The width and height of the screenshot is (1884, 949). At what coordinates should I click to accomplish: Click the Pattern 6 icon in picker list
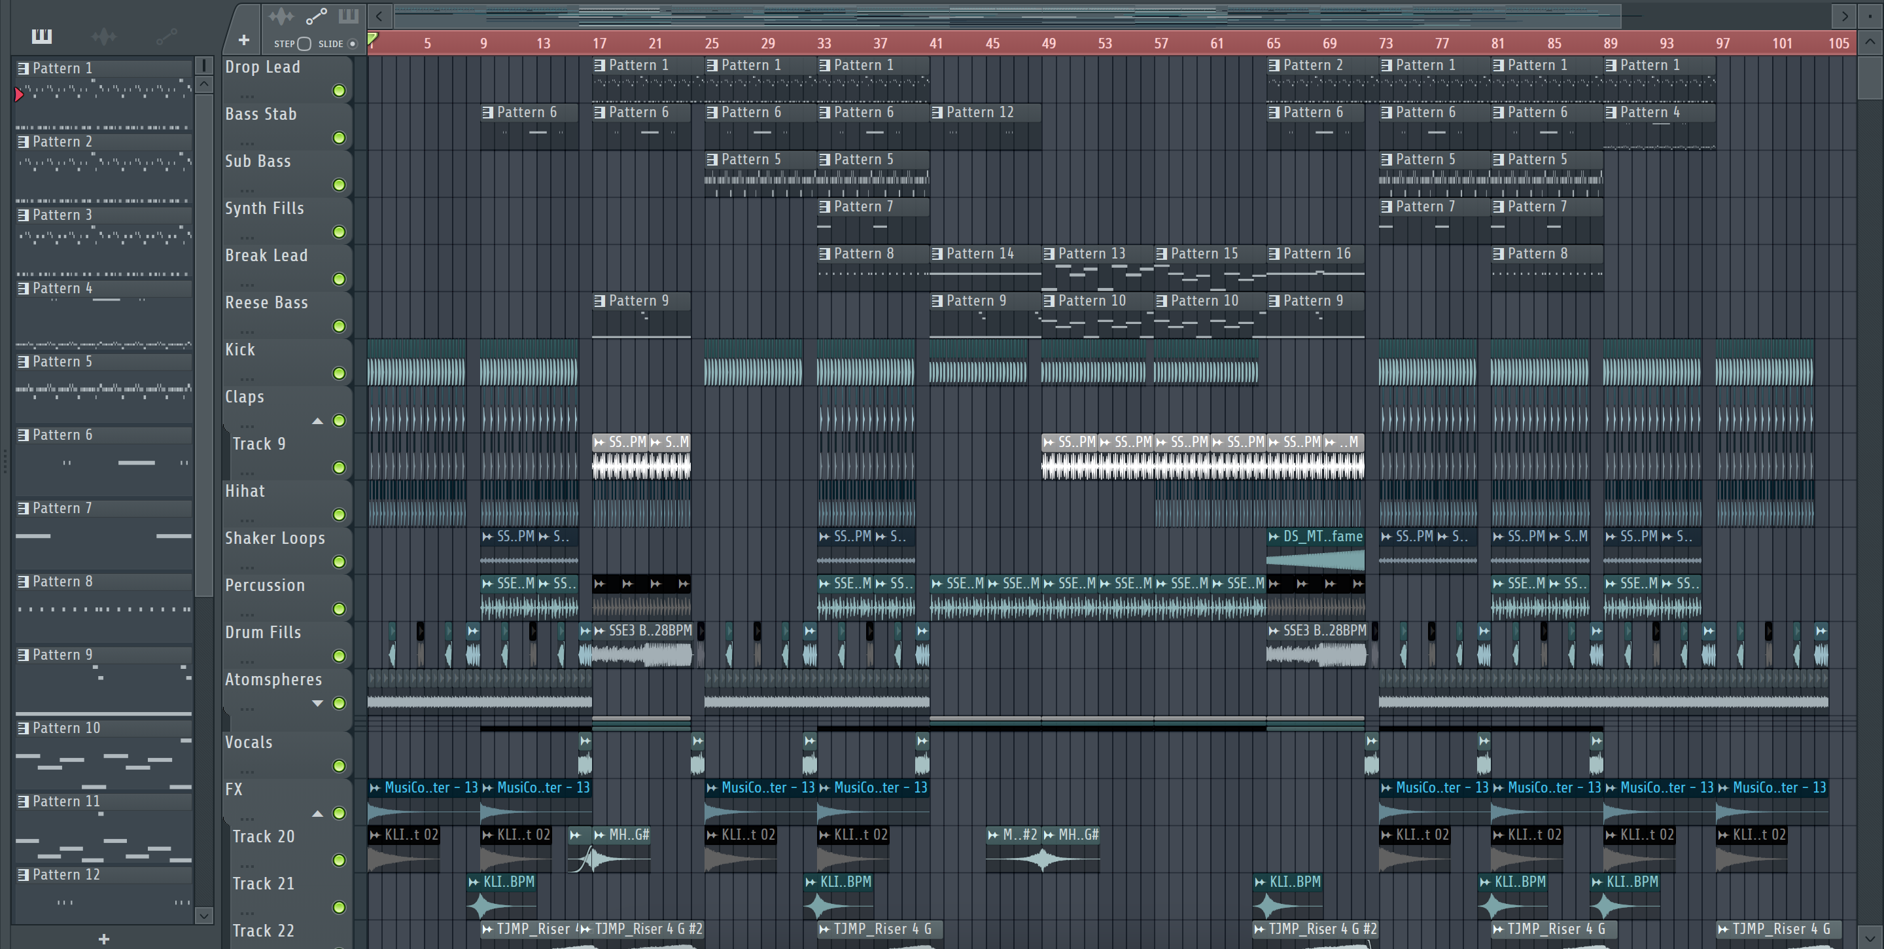click(24, 435)
